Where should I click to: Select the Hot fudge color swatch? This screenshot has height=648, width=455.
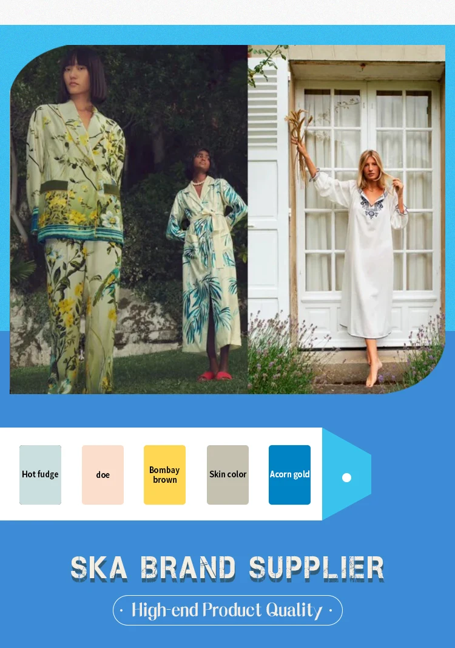tap(40, 474)
